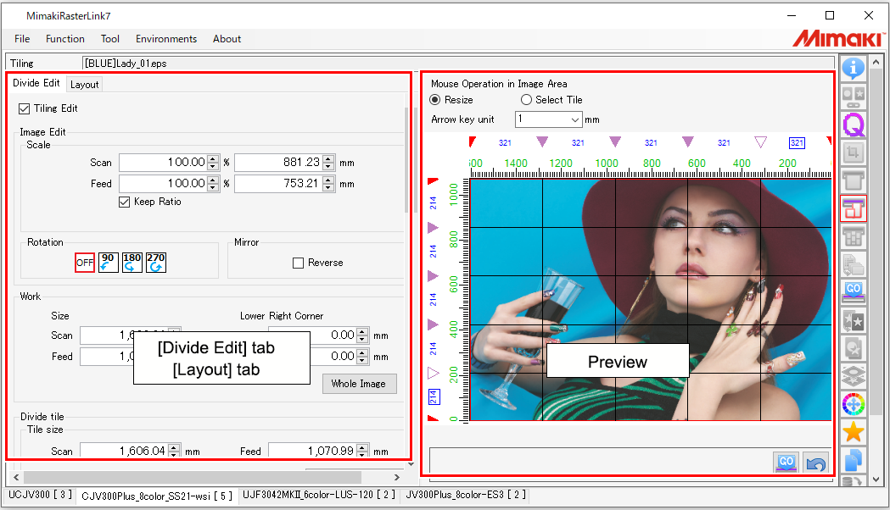
Task: Open the Tiling function icon
Action: pyautogui.click(x=854, y=208)
